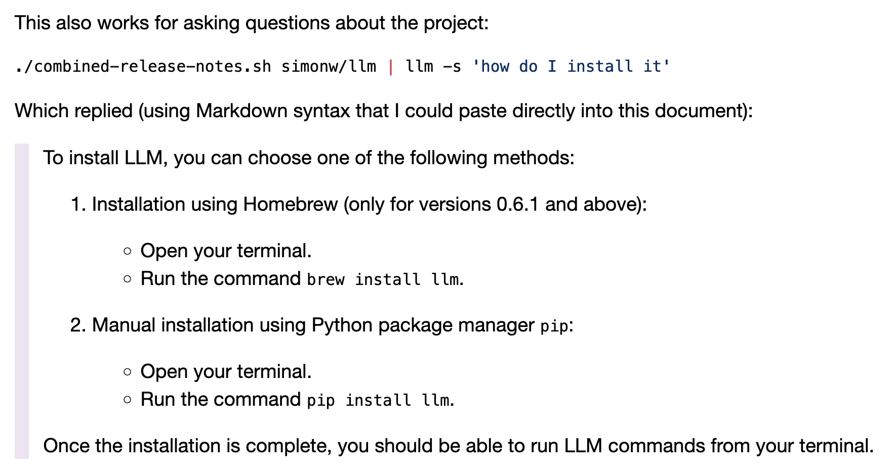The image size is (895, 476).
Task: Click 'Manual installation using Python package manager' item
Action: pos(313,325)
